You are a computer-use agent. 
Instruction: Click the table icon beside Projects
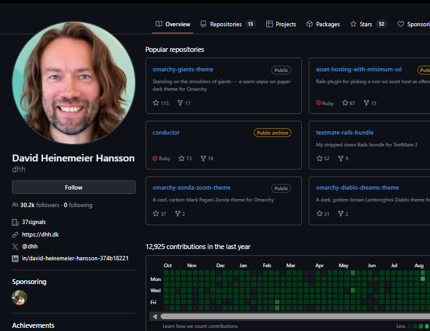click(269, 24)
